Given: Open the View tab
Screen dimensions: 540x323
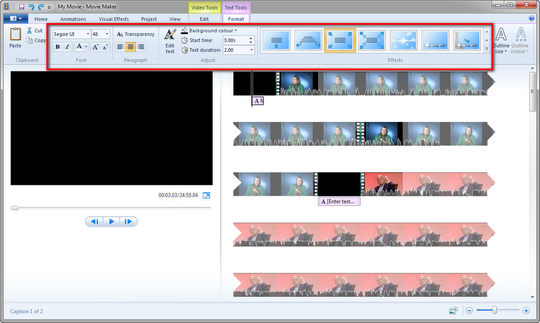Looking at the screenshot, I should [x=175, y=19].
